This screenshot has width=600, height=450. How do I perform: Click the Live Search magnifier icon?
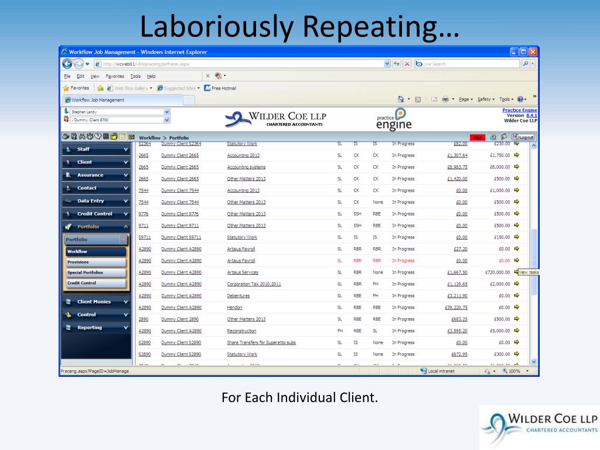click(x=526, y=64)
